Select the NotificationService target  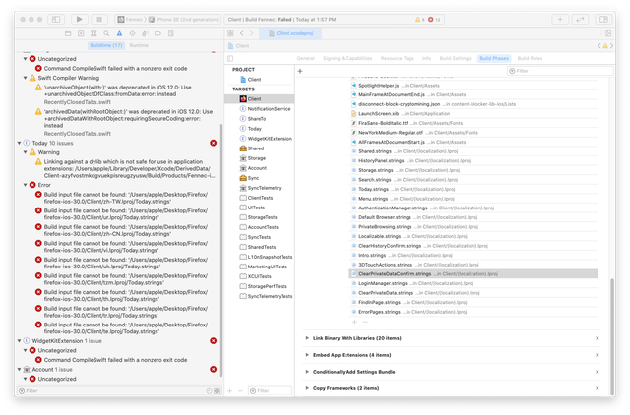[265, 109]
